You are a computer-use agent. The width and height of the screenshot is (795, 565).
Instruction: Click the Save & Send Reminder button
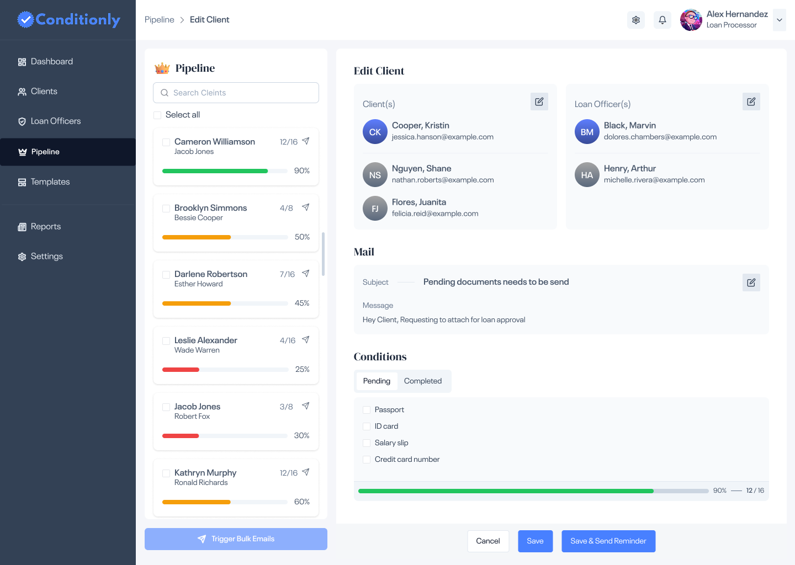608,541
